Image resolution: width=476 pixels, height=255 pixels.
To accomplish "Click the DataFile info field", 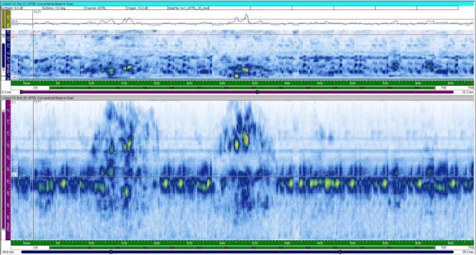I will click(188, 8).
